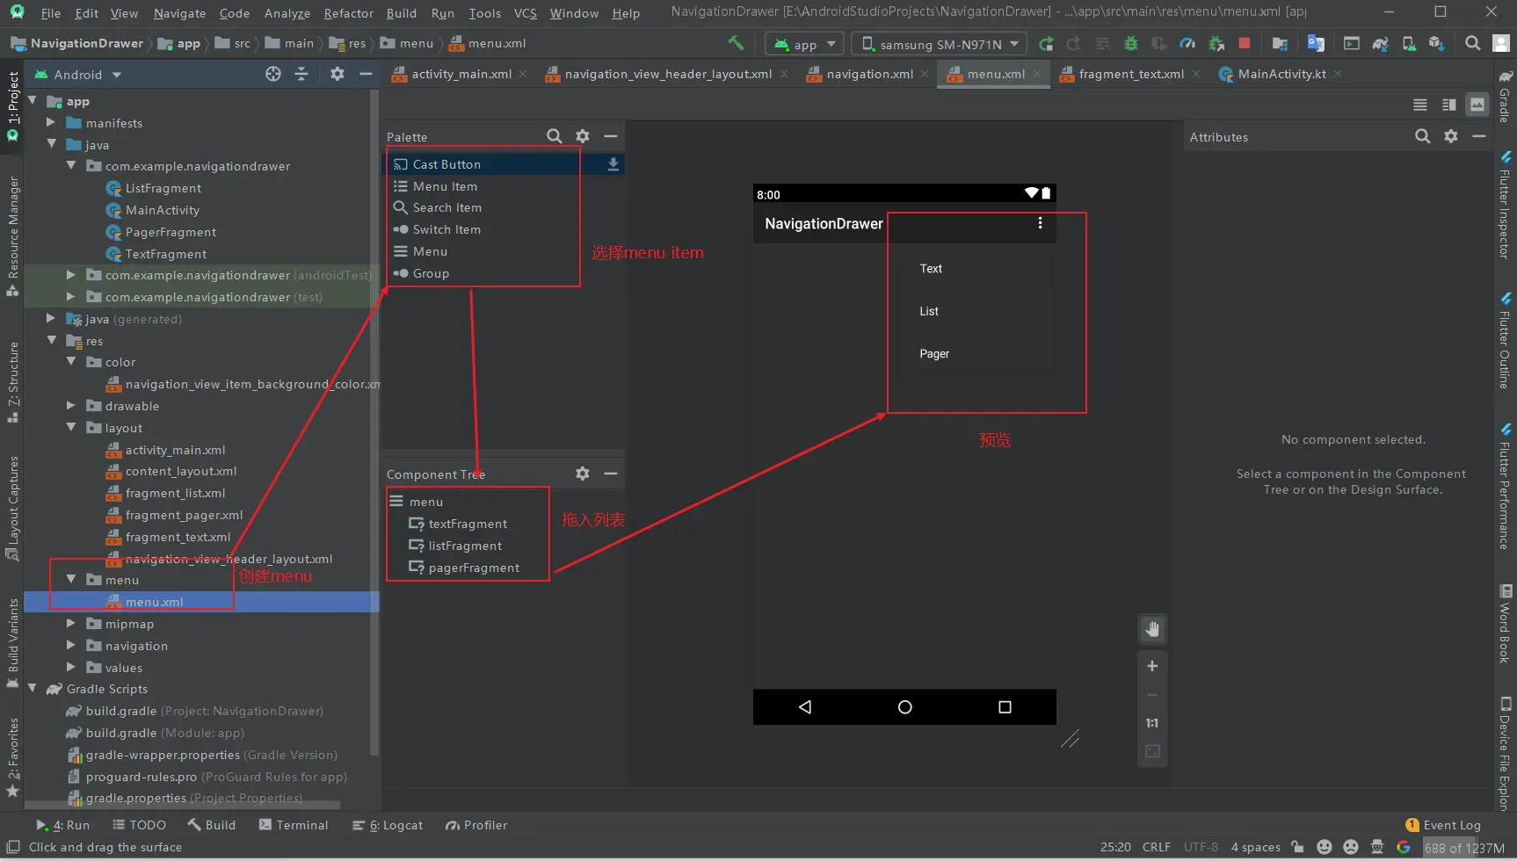
Task: Click the Make Project hammer icon
Action: coord(736,43)
